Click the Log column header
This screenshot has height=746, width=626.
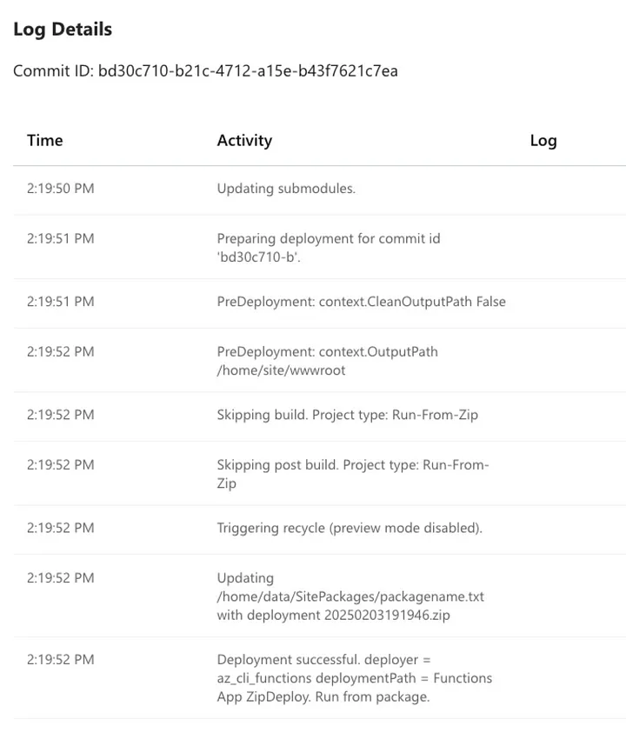543,140
